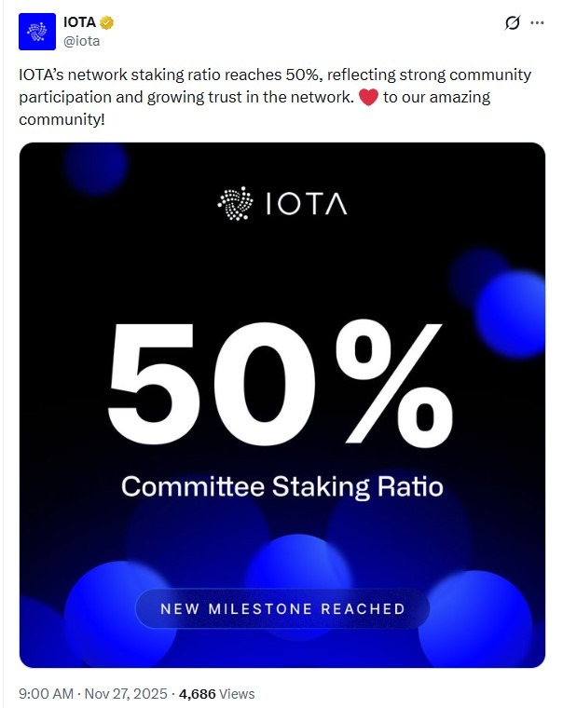Click the Committee Staking Ratio caption
The height and width of the screenshot is (708, 563).
coord(281,486)
